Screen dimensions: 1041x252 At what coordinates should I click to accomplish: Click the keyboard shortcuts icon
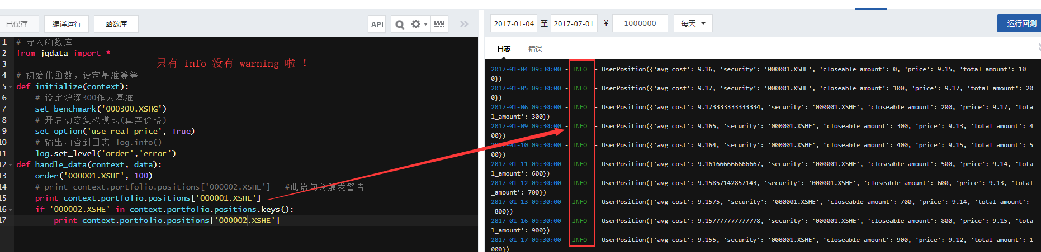(439, 24)
